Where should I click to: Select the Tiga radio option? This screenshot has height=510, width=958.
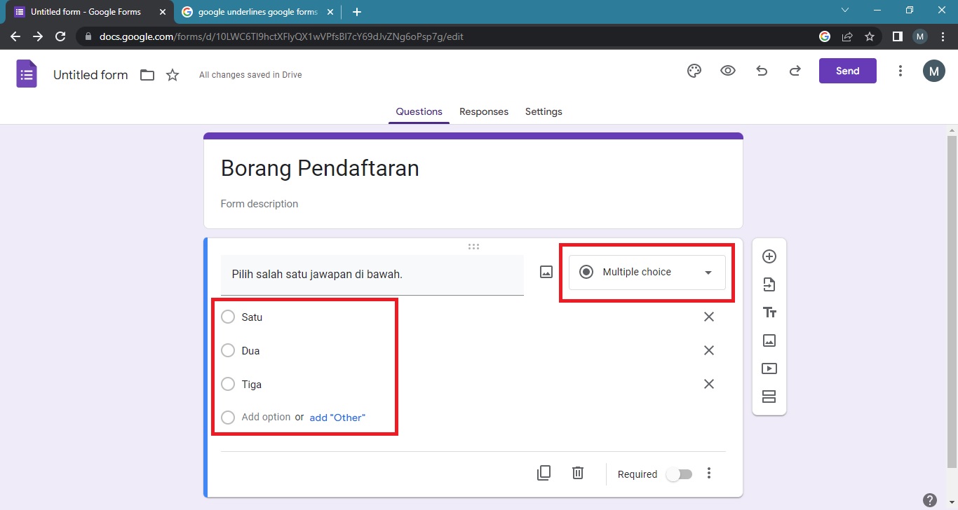point(228,384)
